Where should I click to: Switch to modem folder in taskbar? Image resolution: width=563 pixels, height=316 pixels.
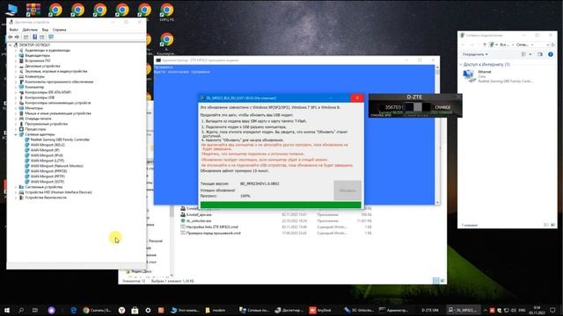click(x=216, y=310)
